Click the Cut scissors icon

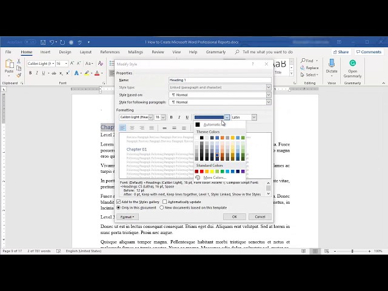coord(19,61)
